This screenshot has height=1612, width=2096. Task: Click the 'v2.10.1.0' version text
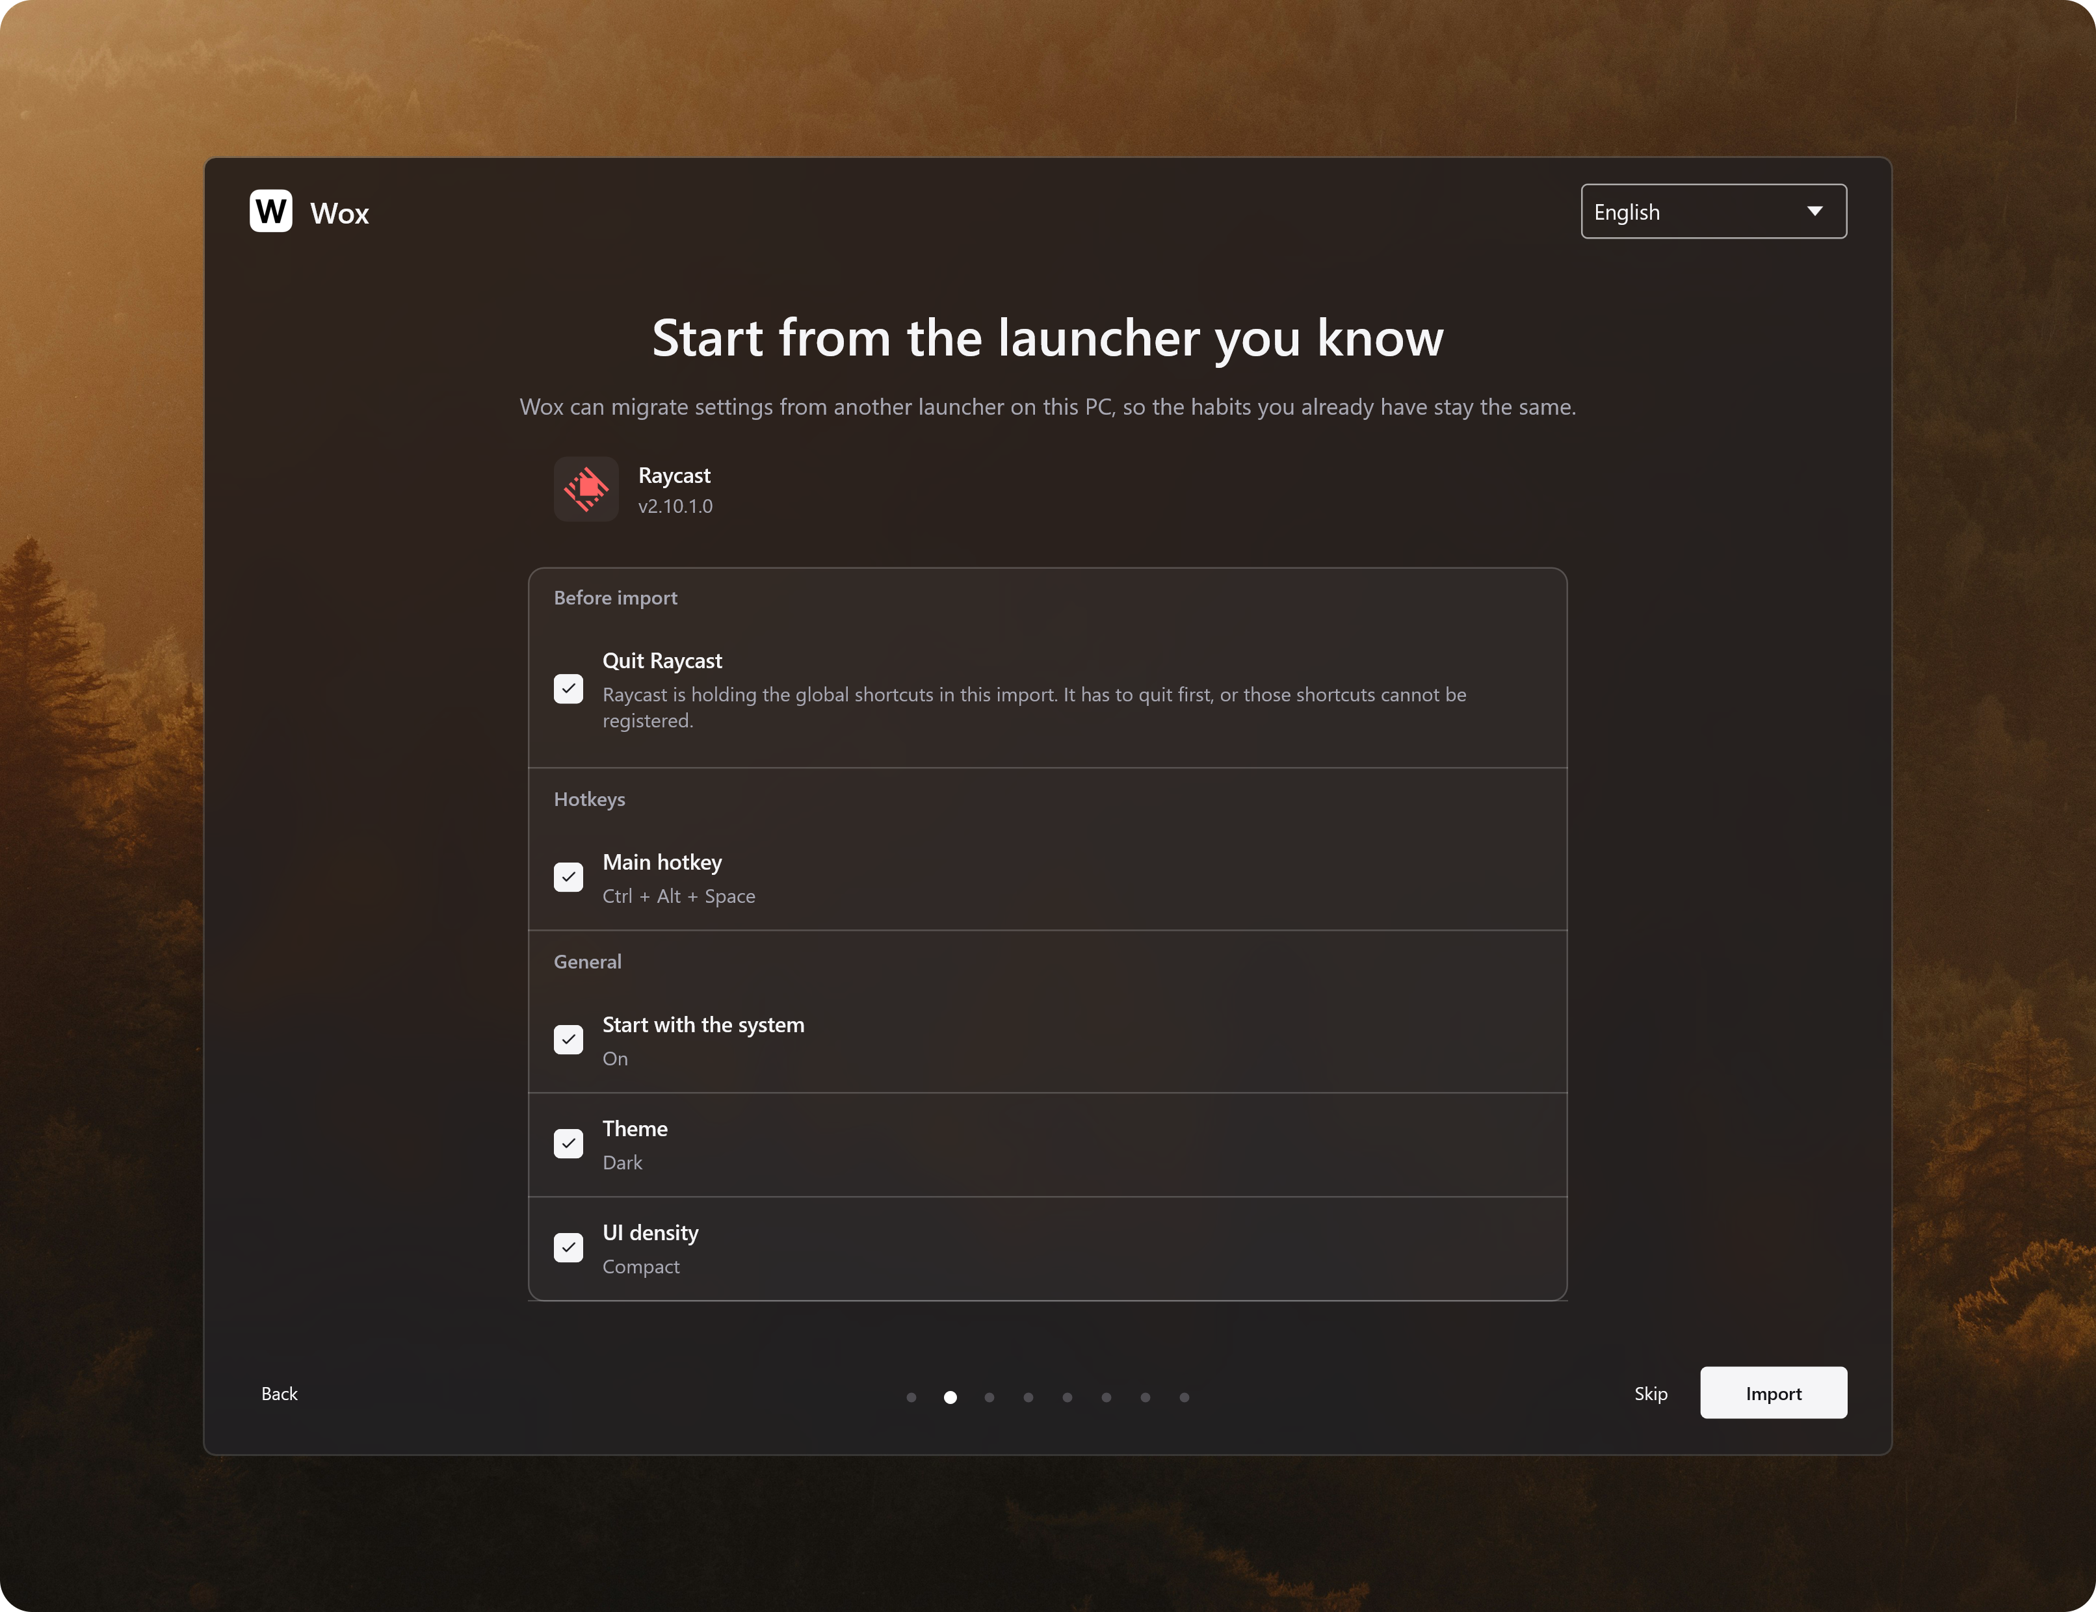(675, 506)
